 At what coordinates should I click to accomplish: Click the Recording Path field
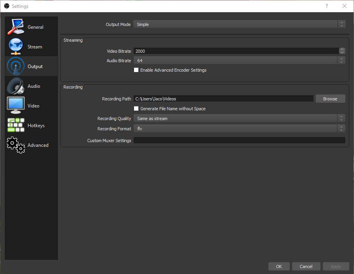point(223,98)
